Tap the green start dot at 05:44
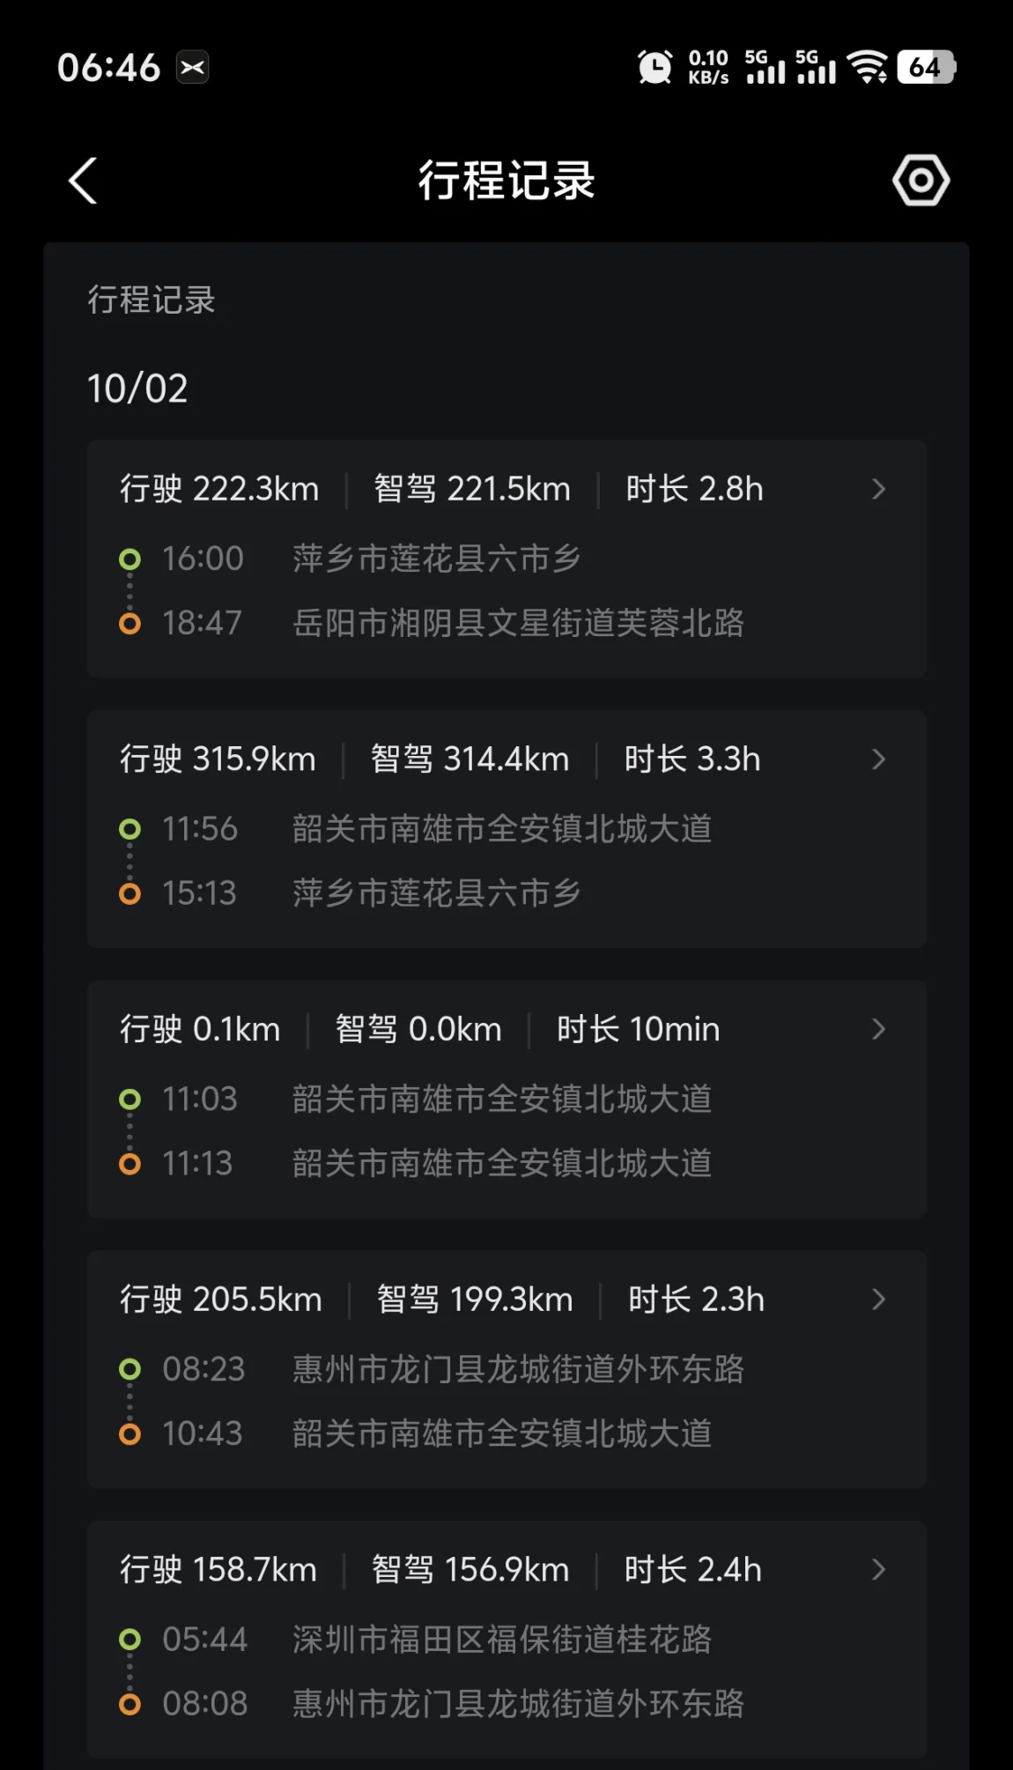This screenshot has height=1770, width=1013. [x=129, y=1640]
